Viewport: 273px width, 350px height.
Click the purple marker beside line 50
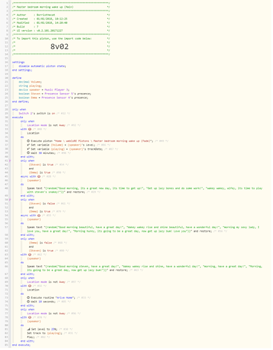pyautogui.click(x=10, y=200)
